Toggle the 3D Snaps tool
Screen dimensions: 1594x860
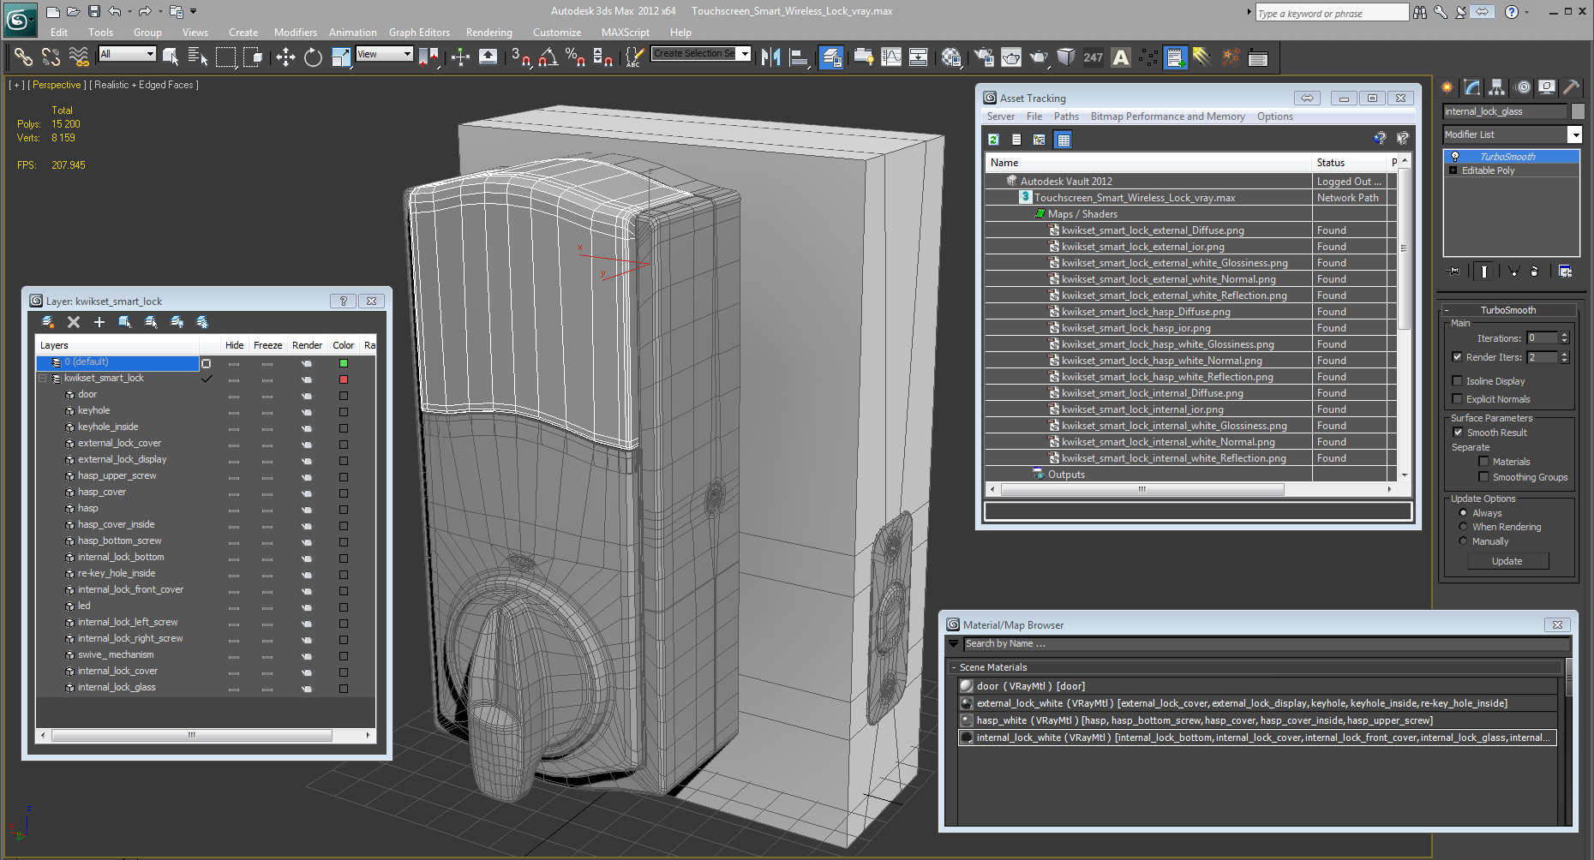tap(521, 57)
